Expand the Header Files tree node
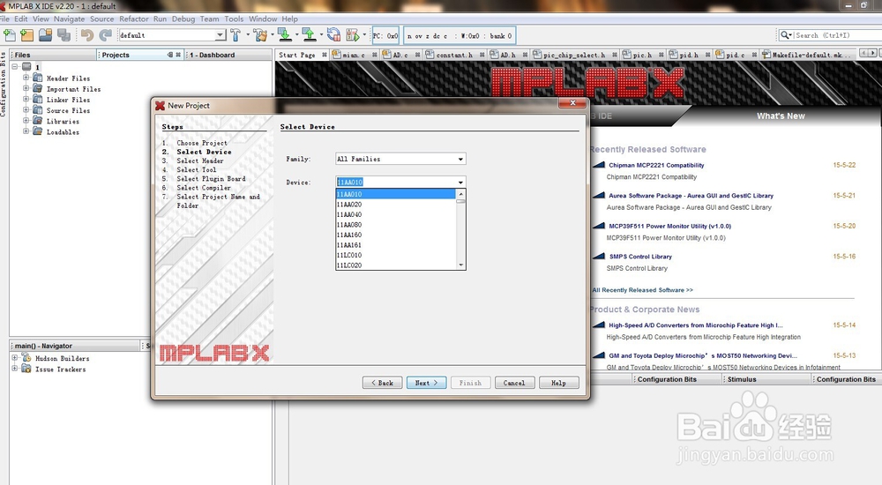882x485 pixels. 26,78
